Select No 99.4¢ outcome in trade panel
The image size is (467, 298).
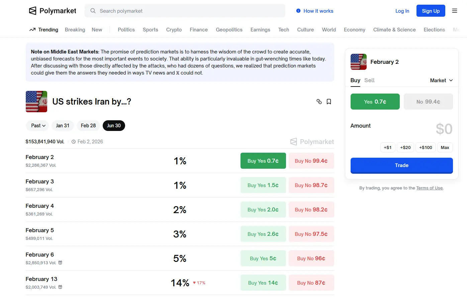428,102
